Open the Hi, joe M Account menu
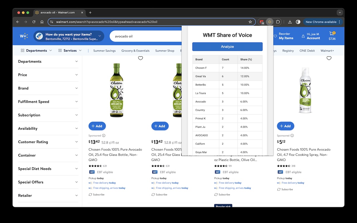This screenshot has height=223, width=357. click(x=311, y=36)
